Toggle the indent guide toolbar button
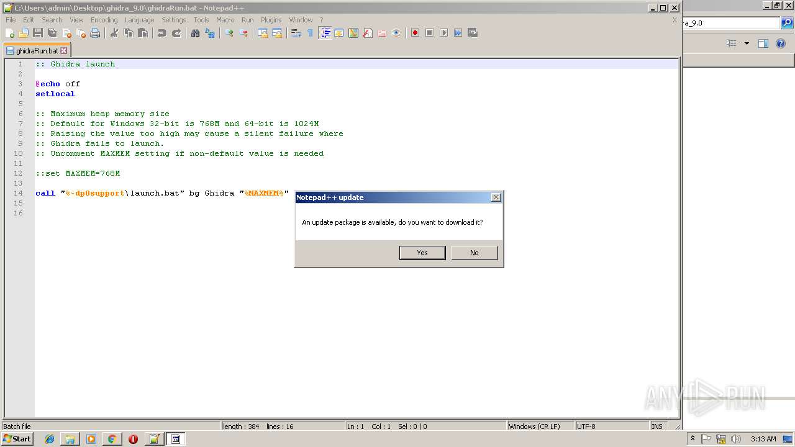Image resolution: width=795 pixels, height=447 pixels. coord(325,33)
